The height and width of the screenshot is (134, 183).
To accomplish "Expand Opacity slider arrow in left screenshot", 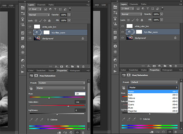I will tap(69, 15).
